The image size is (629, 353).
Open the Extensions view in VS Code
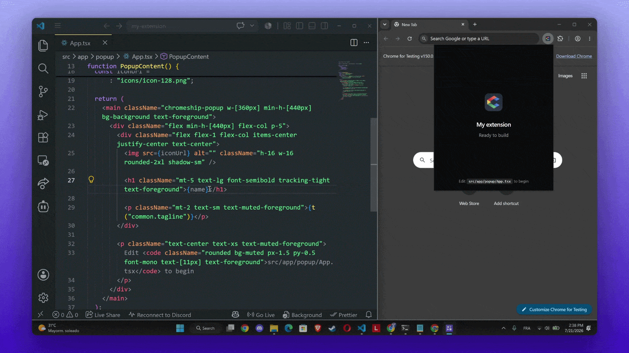[x=43, y=137]
